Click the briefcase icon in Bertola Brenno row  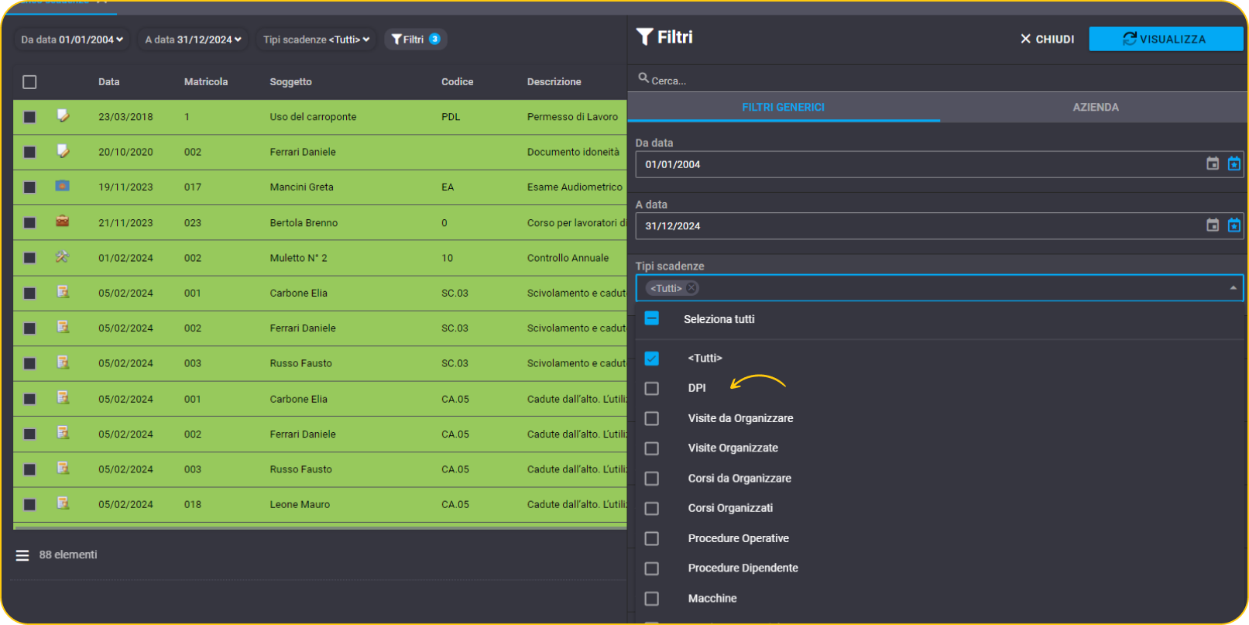63,221
